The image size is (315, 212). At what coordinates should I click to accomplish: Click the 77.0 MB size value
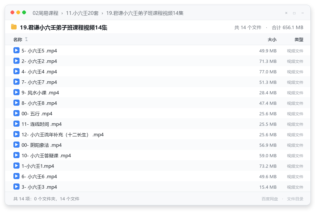268,72
